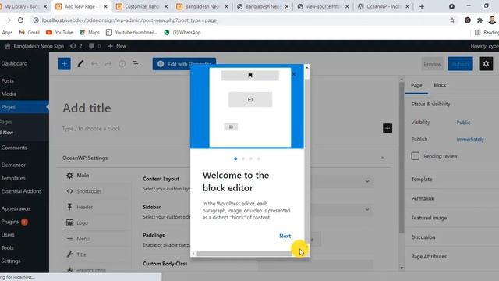Open the Maps bookmark
This screenshot has height=281, width=499.
(x=90, y=32)
